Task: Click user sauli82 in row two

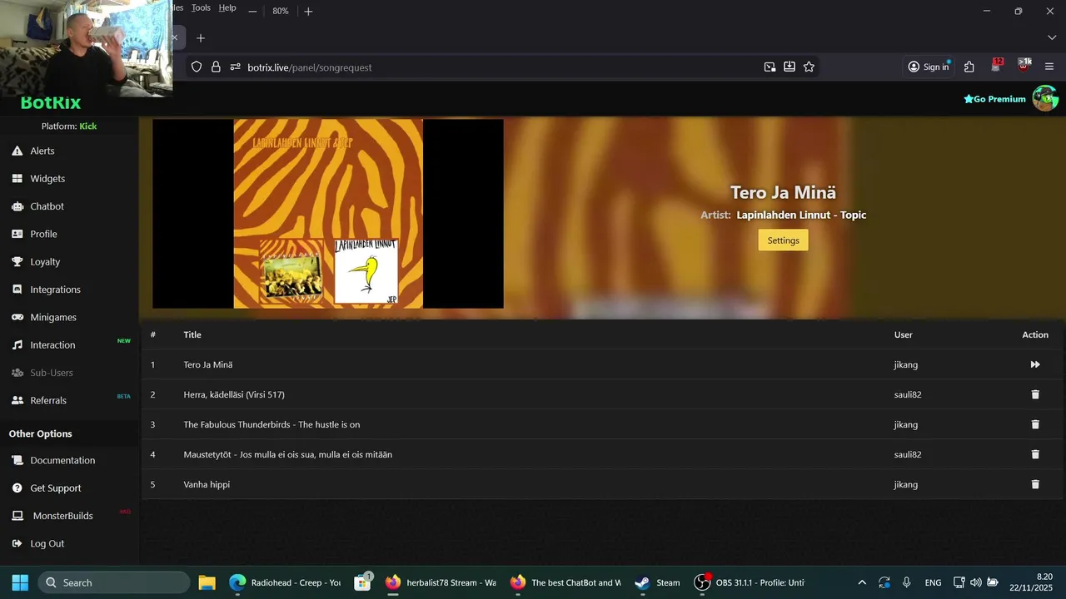Action: click(908, 394)
